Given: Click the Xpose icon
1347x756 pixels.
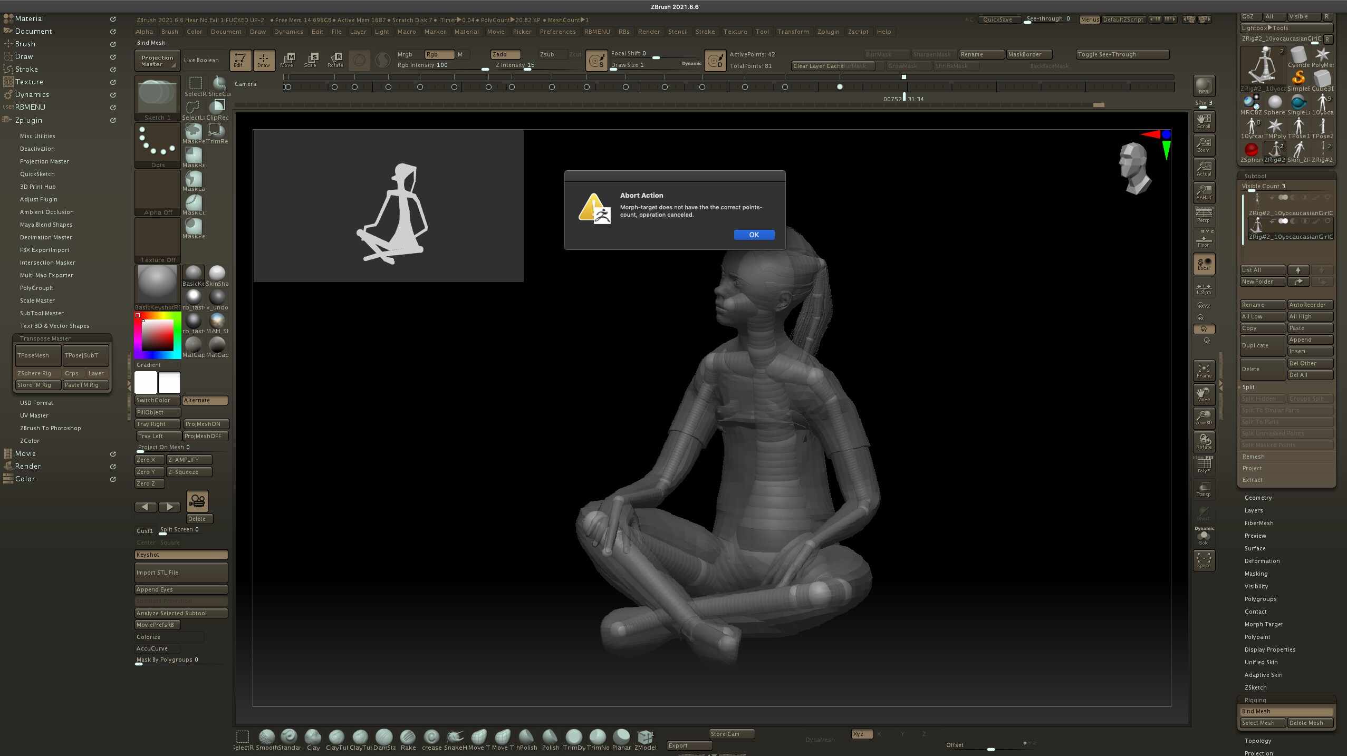Looking at the screenshot, I should coord(1204,560).
